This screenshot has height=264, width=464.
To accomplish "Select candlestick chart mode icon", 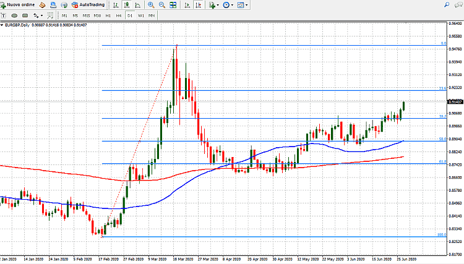I will [126, 4].
